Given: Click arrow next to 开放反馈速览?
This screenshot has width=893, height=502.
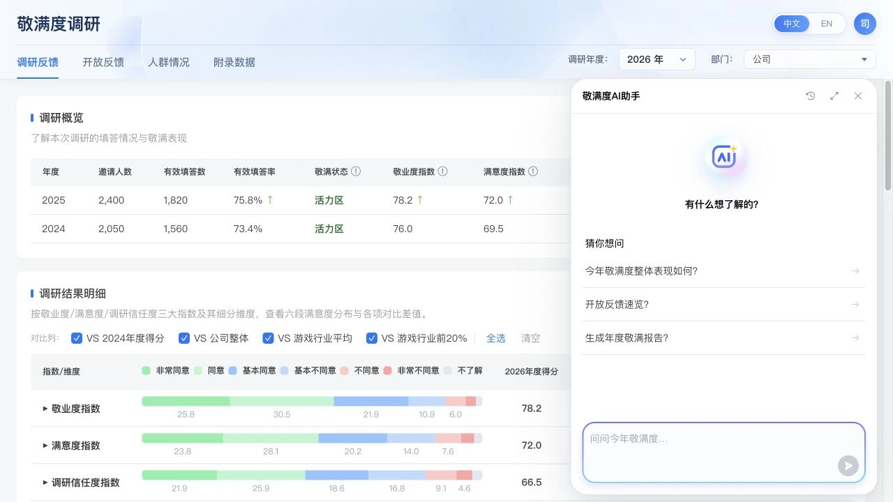Looking at the screenshot, I should click(855, 305).
